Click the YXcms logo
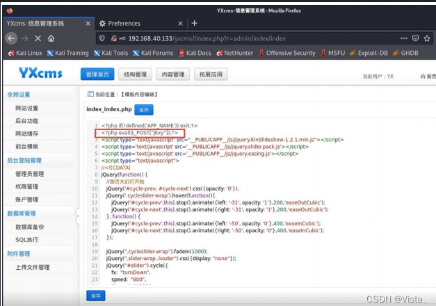 40,73
